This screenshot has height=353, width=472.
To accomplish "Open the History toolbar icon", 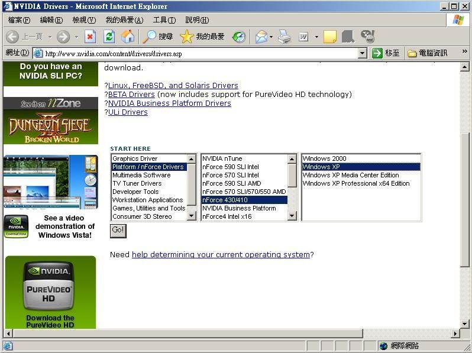I will point(239,37).
